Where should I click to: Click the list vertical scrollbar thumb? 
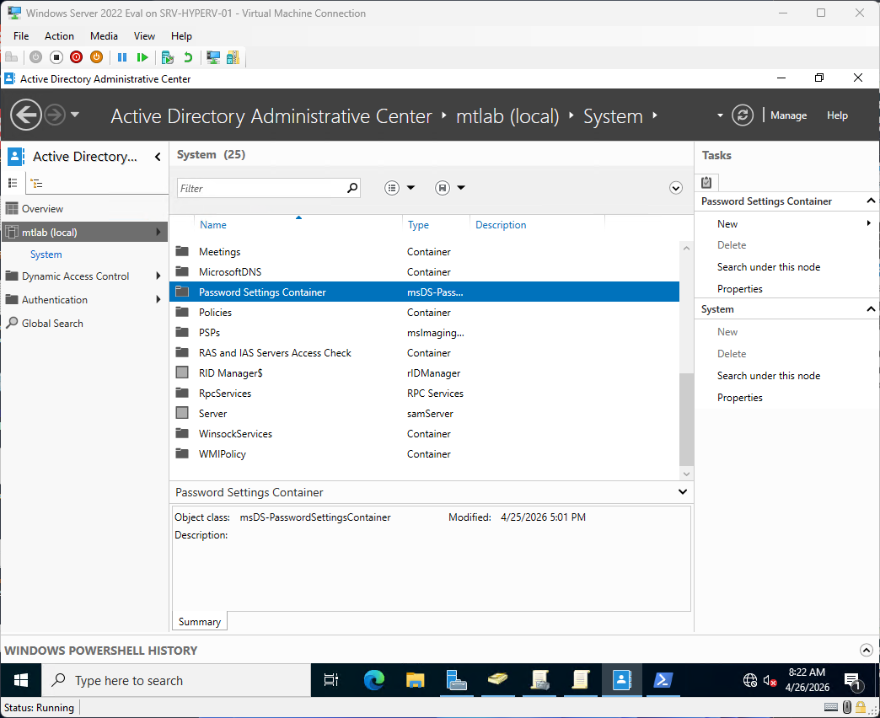[x=686, y=419]
